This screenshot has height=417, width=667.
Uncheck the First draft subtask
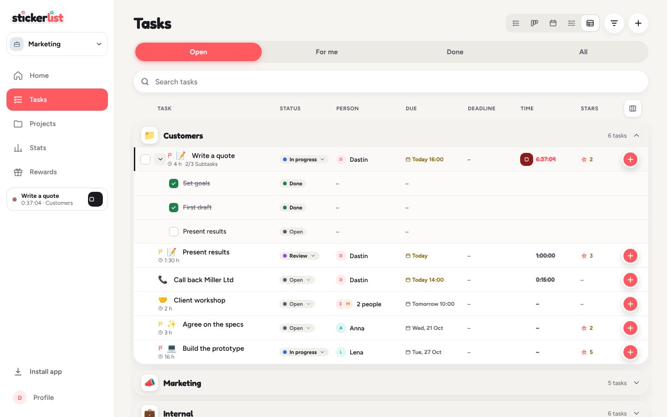coord(174,208)
